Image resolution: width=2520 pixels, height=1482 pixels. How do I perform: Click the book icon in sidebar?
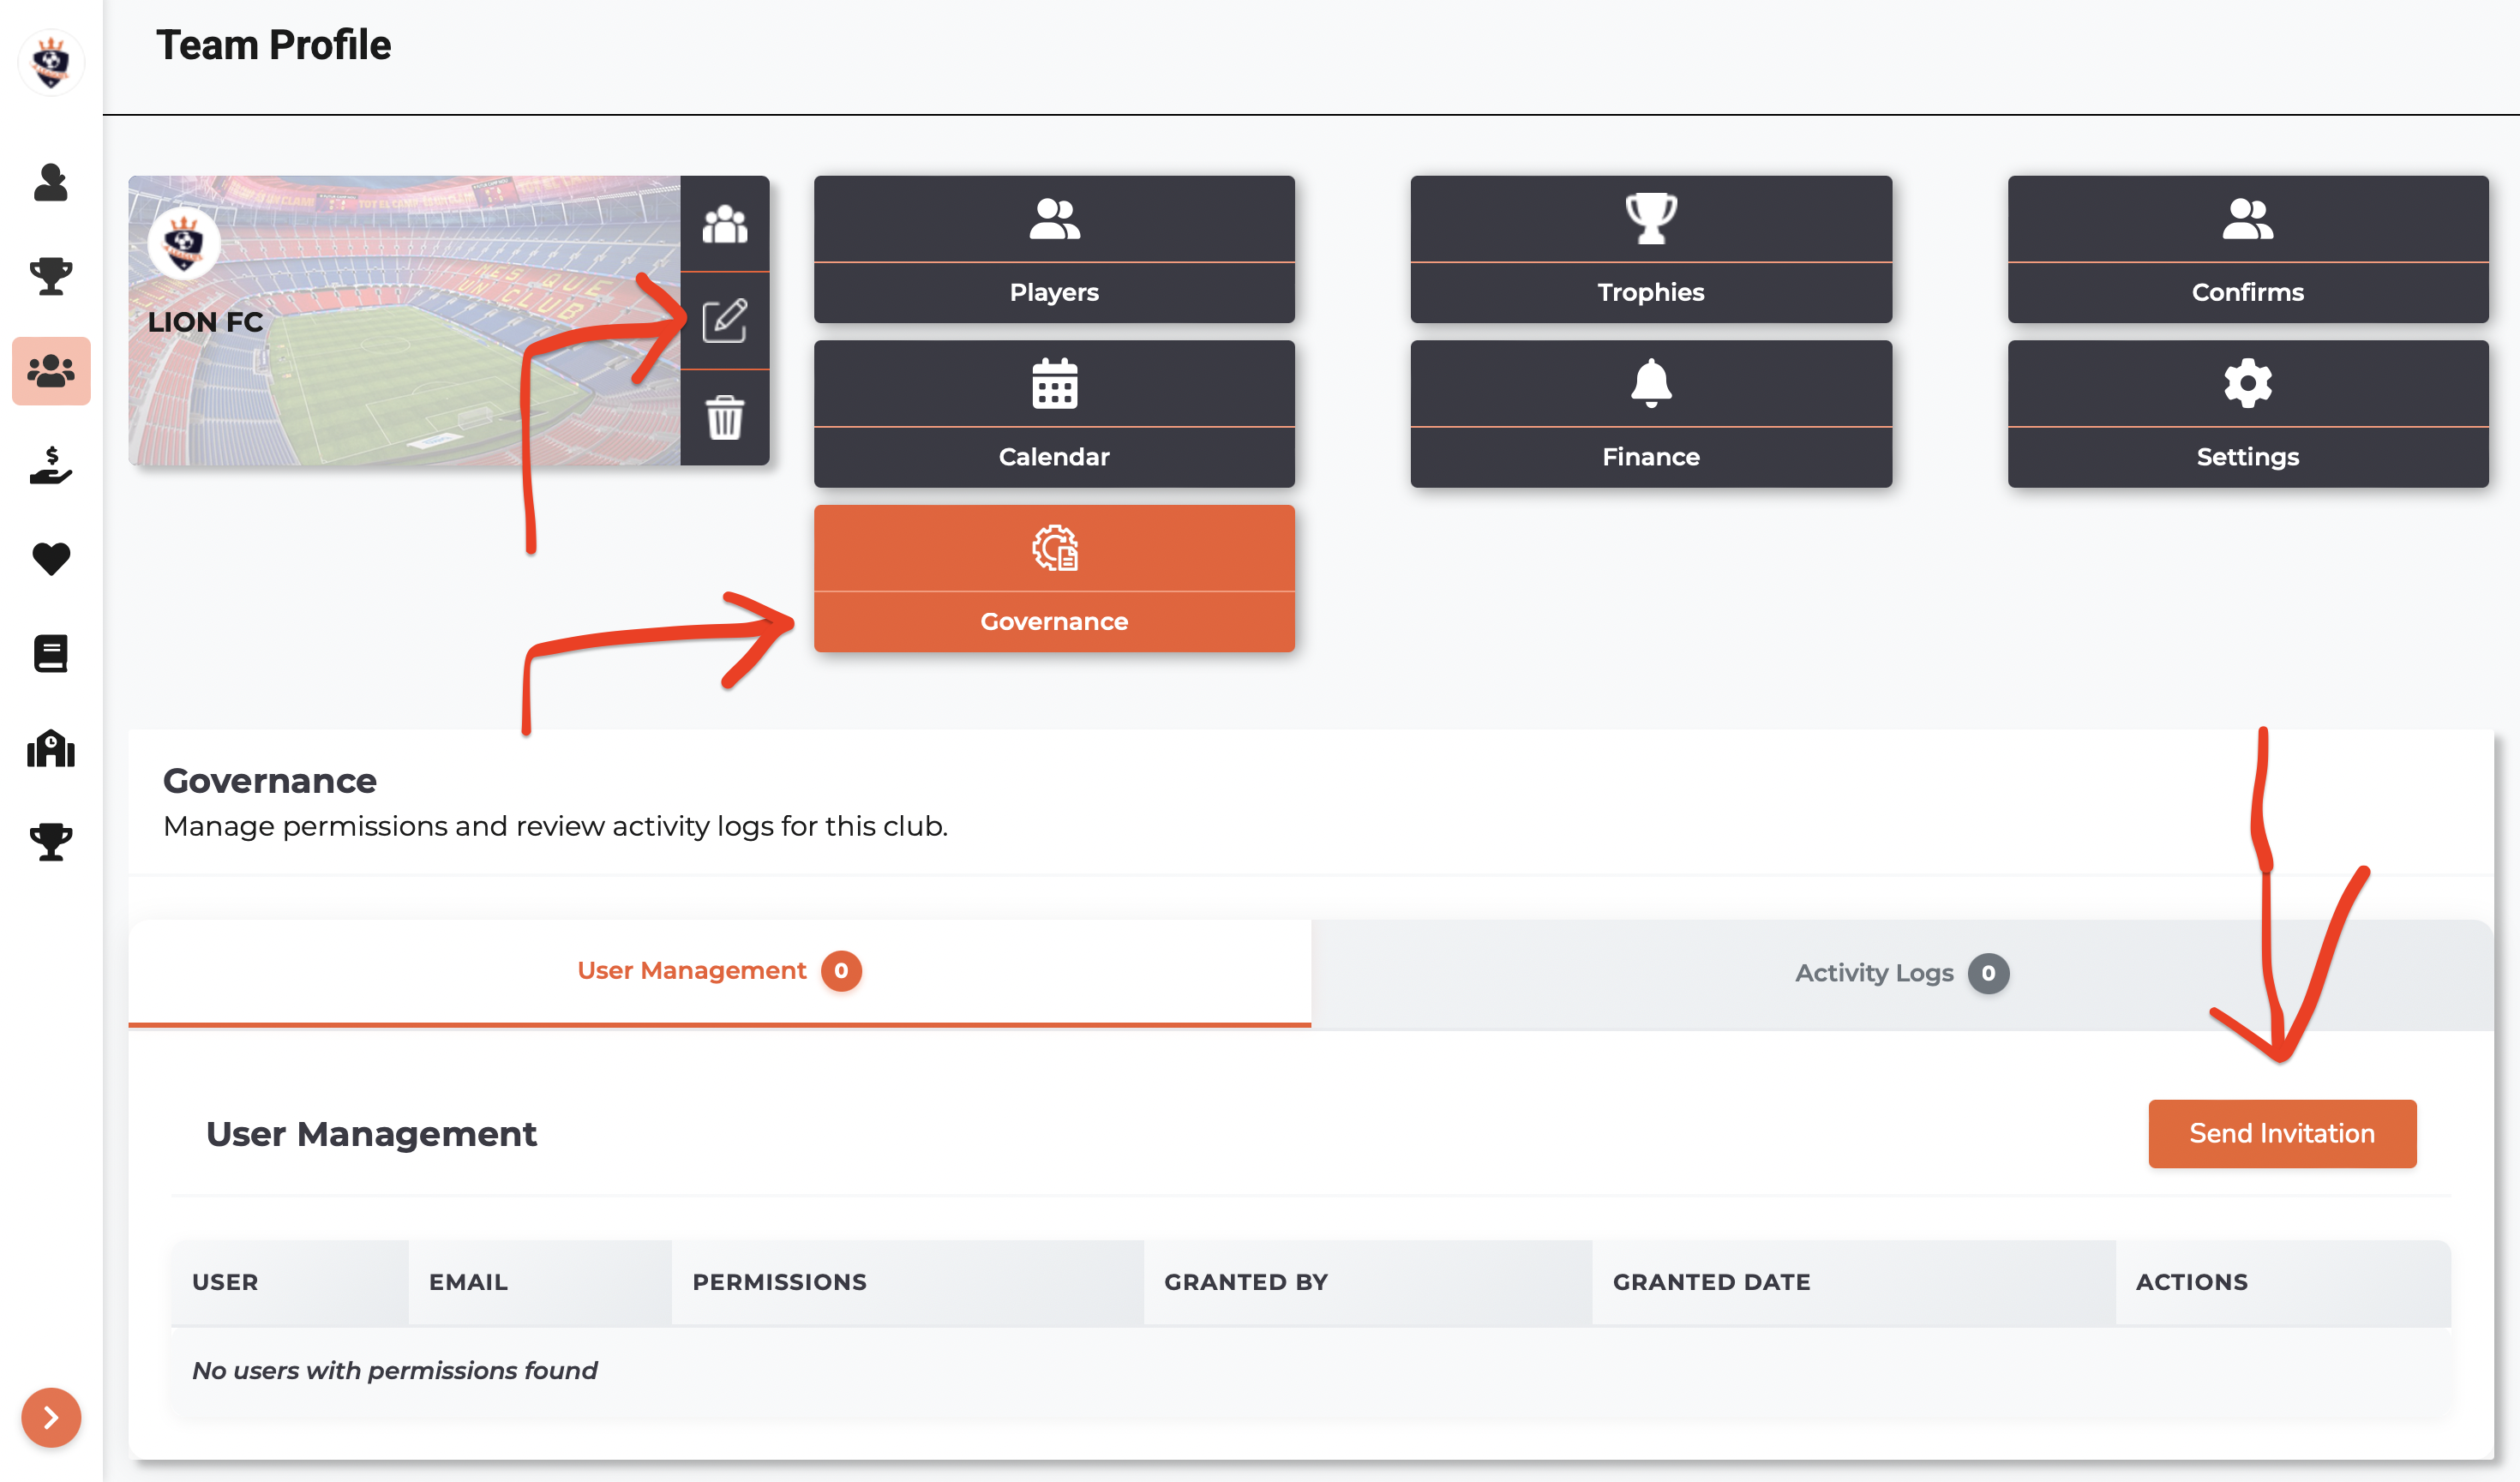pyautogui.click(x=51, y=653)
